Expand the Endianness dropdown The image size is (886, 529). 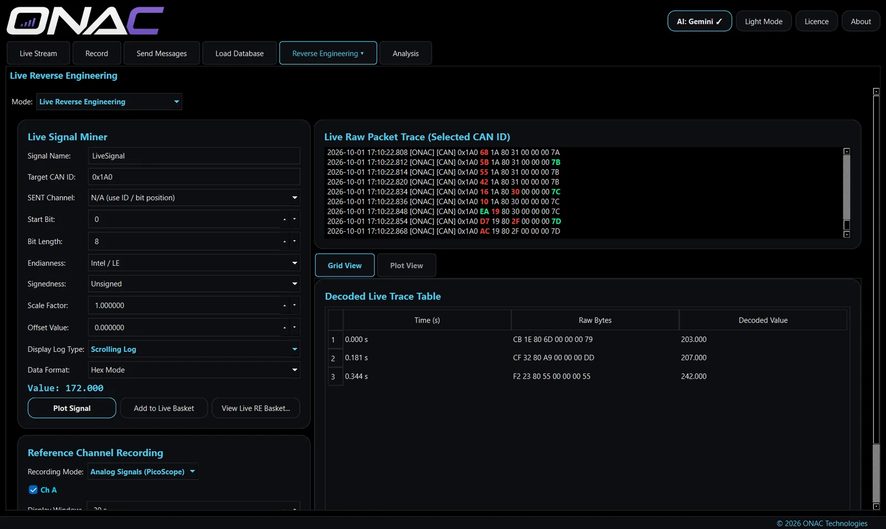pos(194,263)
